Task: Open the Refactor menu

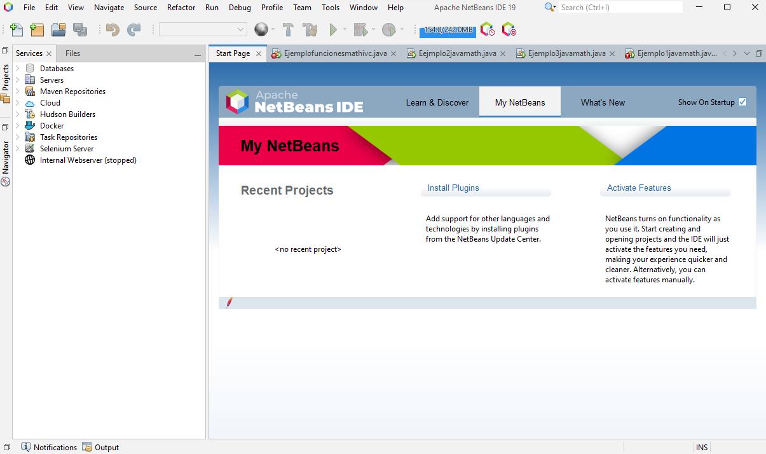Action: tap(181, 8)
